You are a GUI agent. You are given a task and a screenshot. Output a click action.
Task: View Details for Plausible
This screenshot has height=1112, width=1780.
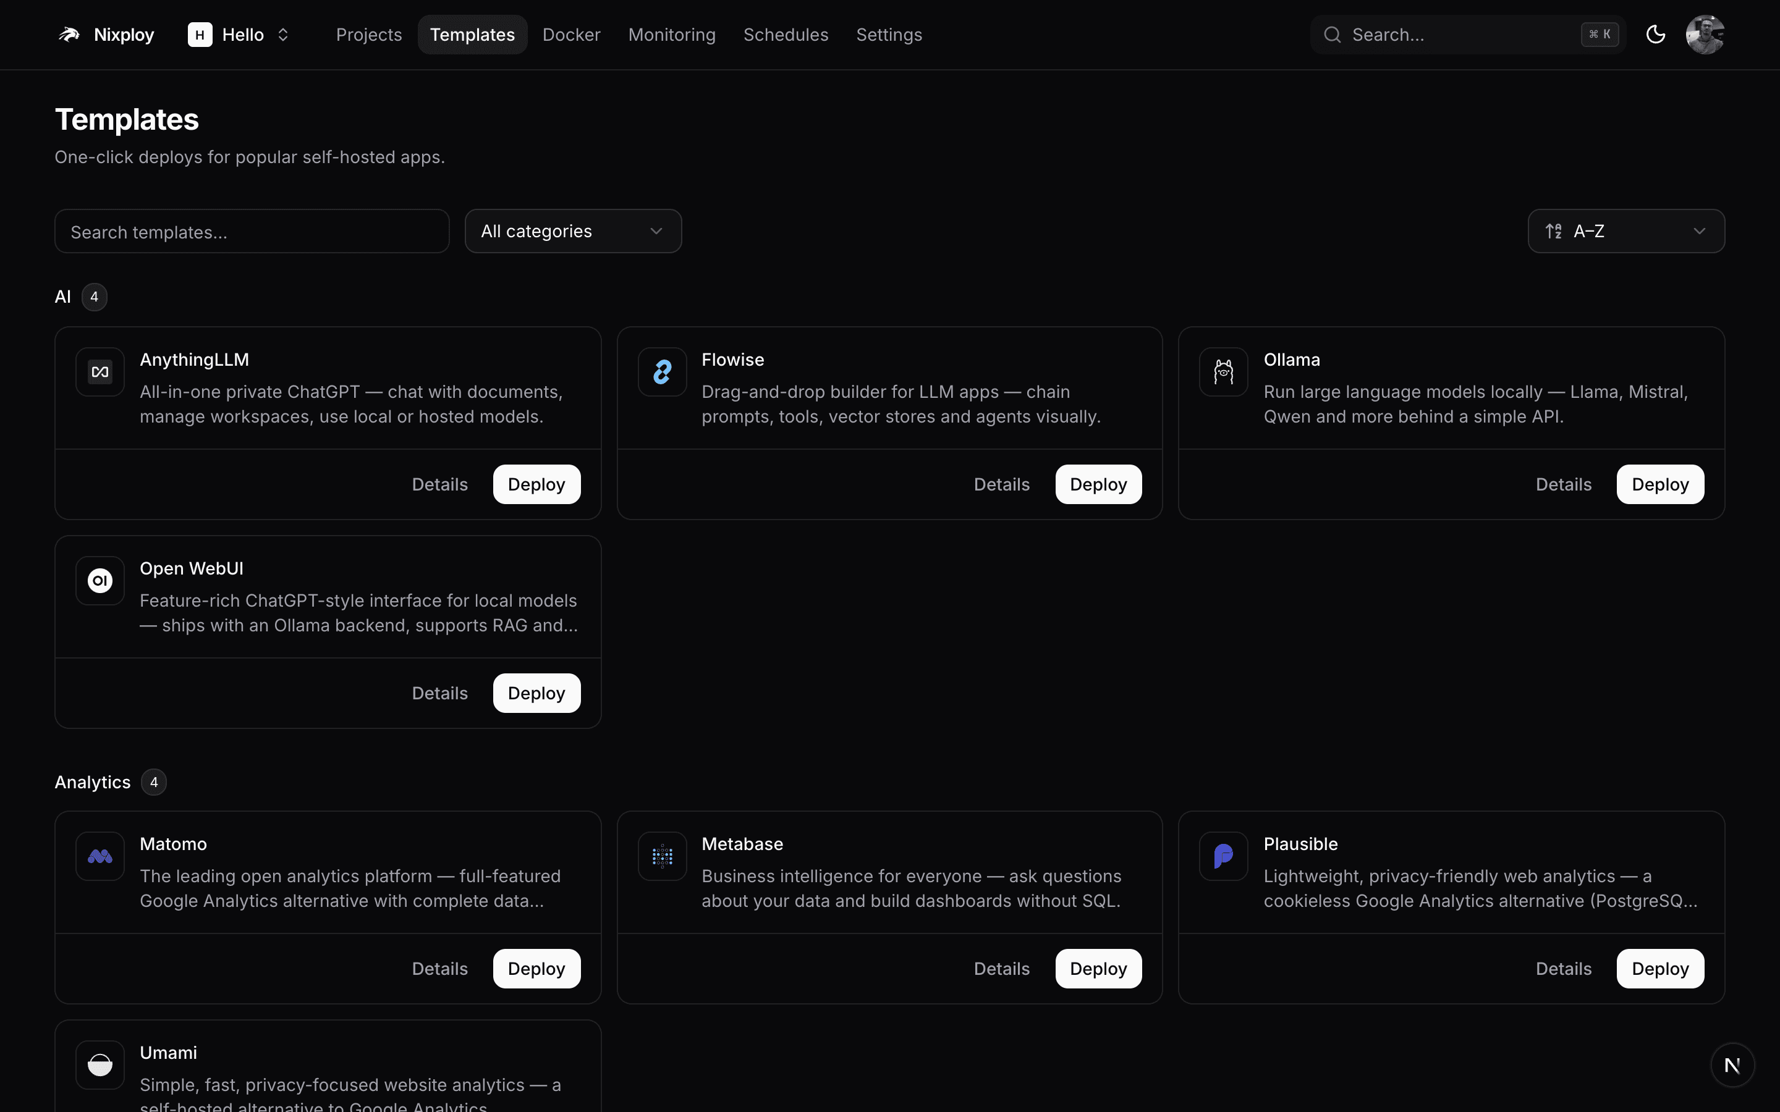[x=1564, y=969]
